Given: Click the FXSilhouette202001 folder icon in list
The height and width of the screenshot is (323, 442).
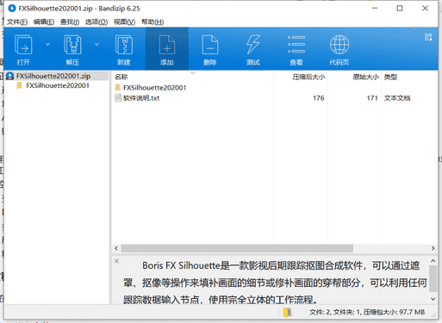Looking at the screenshot, I should (x=118, y=87).
